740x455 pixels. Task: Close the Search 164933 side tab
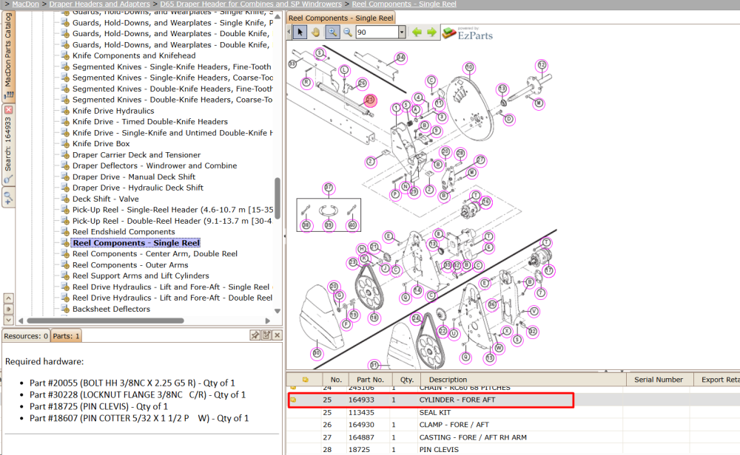point(8,110)
